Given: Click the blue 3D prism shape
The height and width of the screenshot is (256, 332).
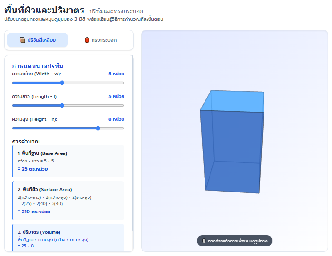Looking at the screenshot, I should point(232,142).
